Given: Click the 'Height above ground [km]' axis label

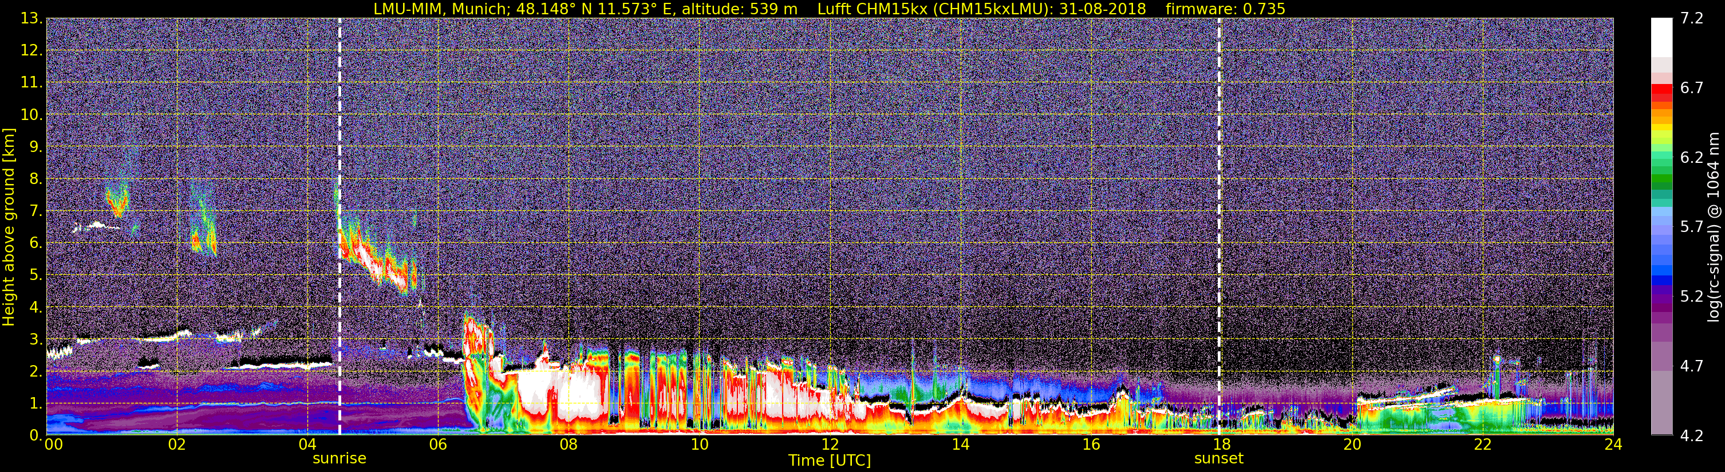Looking at the screenshot, I should [9, 227].
